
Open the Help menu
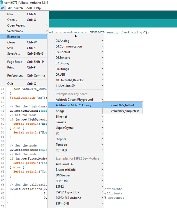coord(37,8)
